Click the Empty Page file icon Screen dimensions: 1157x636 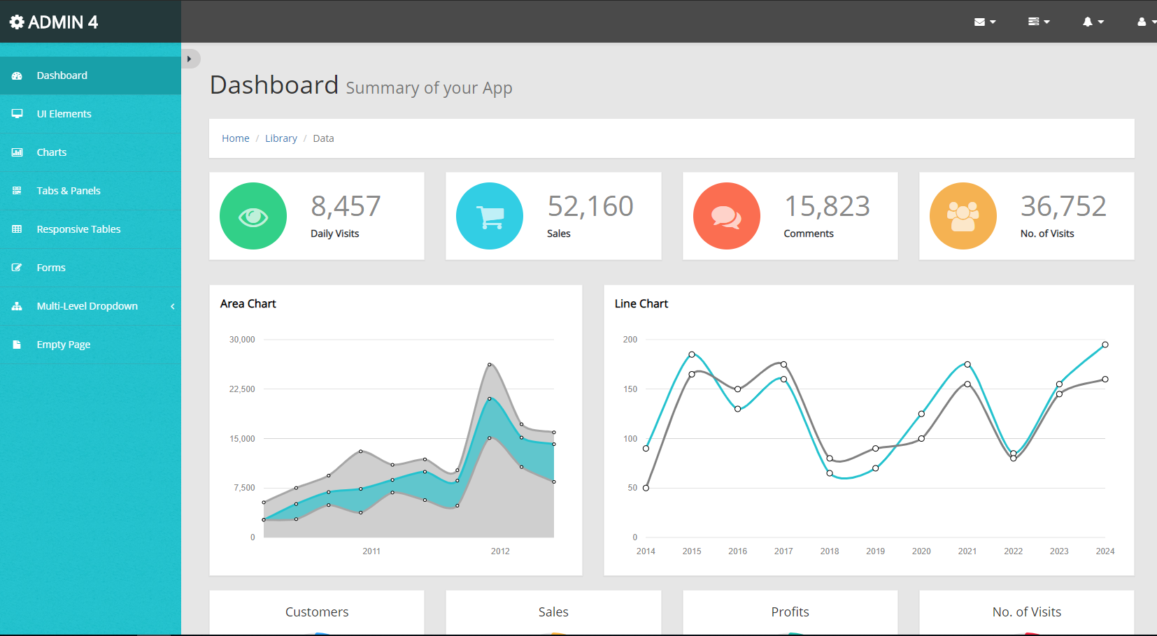coord(17,345)
